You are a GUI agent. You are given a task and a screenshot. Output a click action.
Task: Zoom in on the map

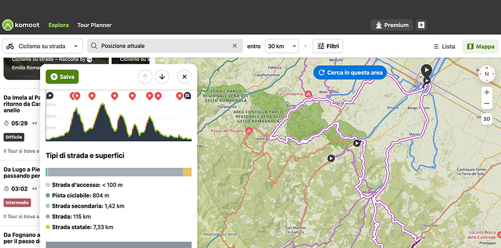point(487,92)
